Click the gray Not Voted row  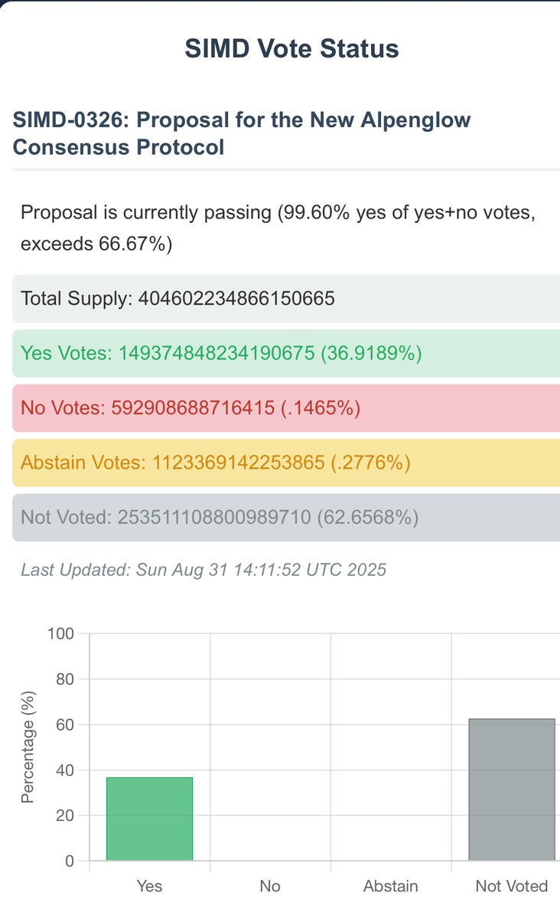[x=286, y=518]
